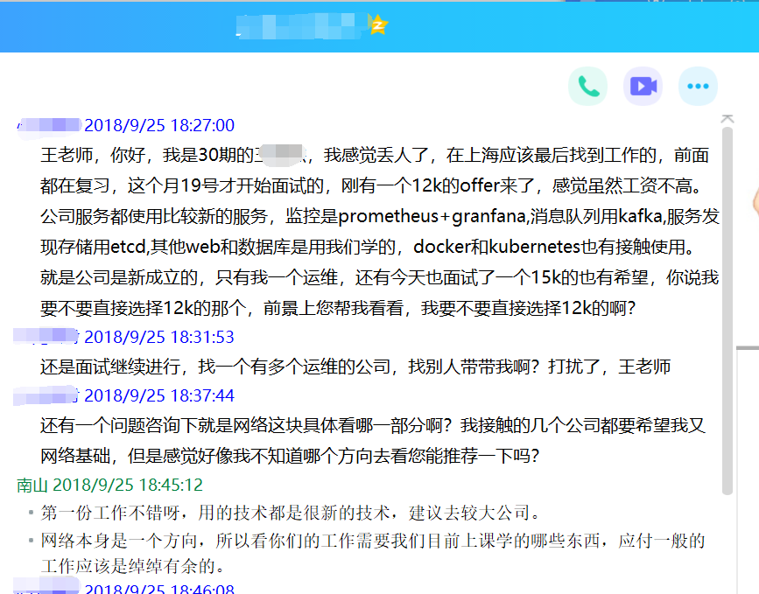Click the blurred contact name in title bar
Image resolution: width=759 pixels, height=594 pixels.
coord(299,25)
